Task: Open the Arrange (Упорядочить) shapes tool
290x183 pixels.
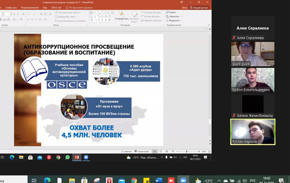Action: pyautogui.click(x=122, y=16)
